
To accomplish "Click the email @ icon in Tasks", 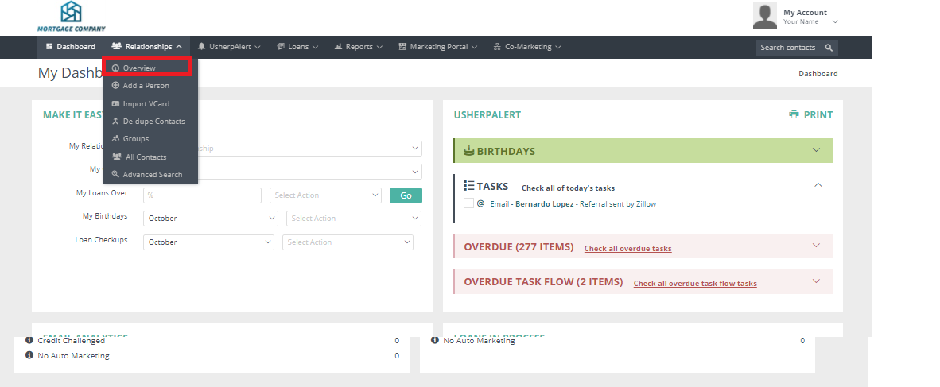I will click(480, 203).
